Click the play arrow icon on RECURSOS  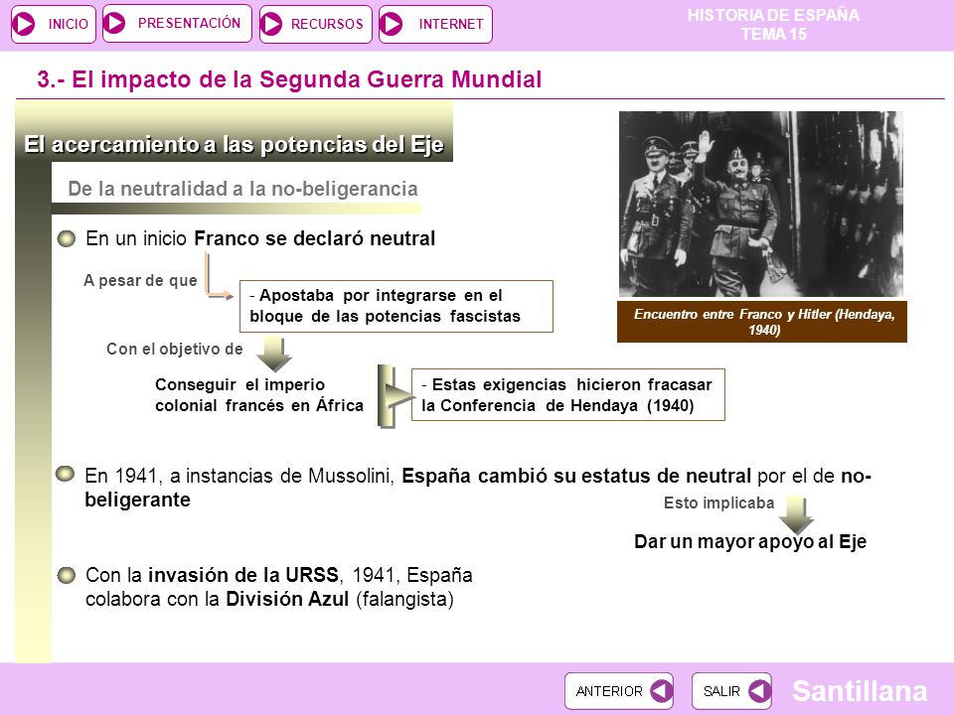point(271,24)
